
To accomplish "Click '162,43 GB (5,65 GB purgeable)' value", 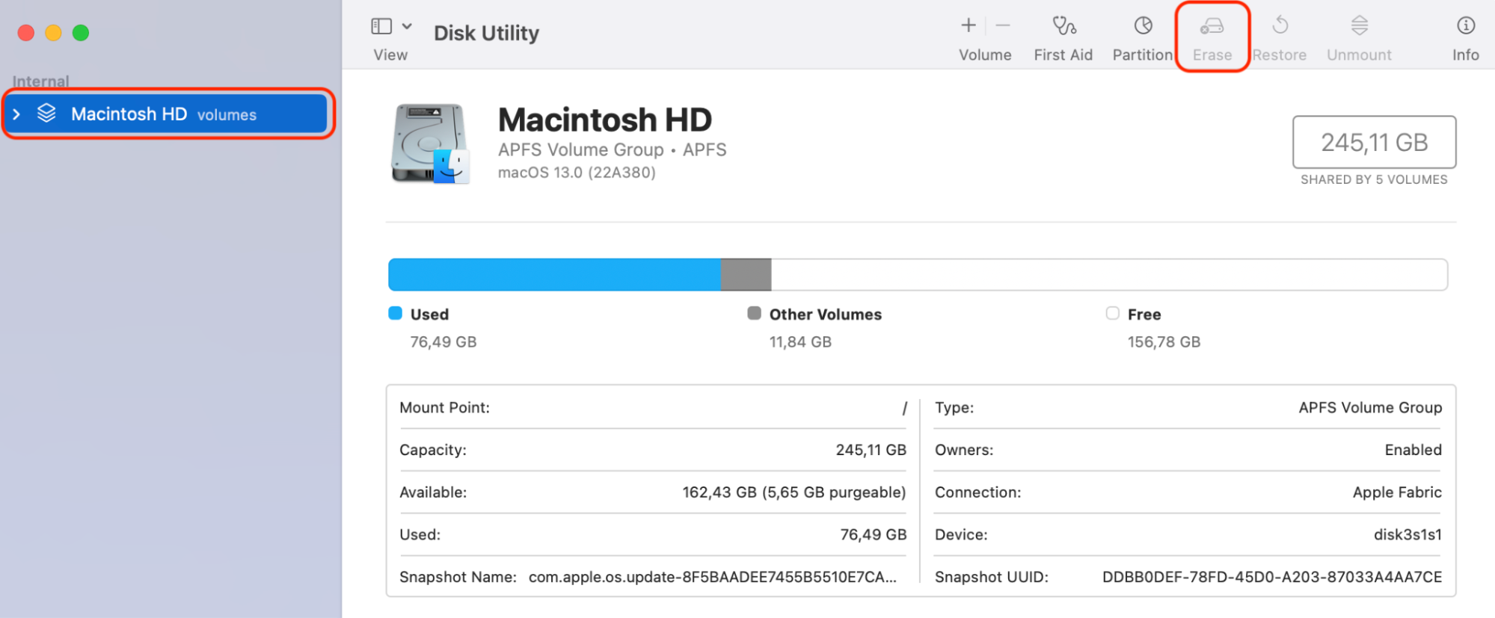I will 793,492.
